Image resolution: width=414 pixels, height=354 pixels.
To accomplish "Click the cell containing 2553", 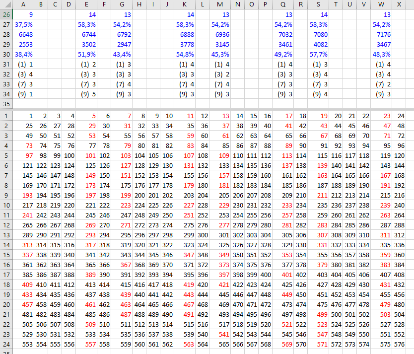I will pyautogui.click(x=23, y=44).
